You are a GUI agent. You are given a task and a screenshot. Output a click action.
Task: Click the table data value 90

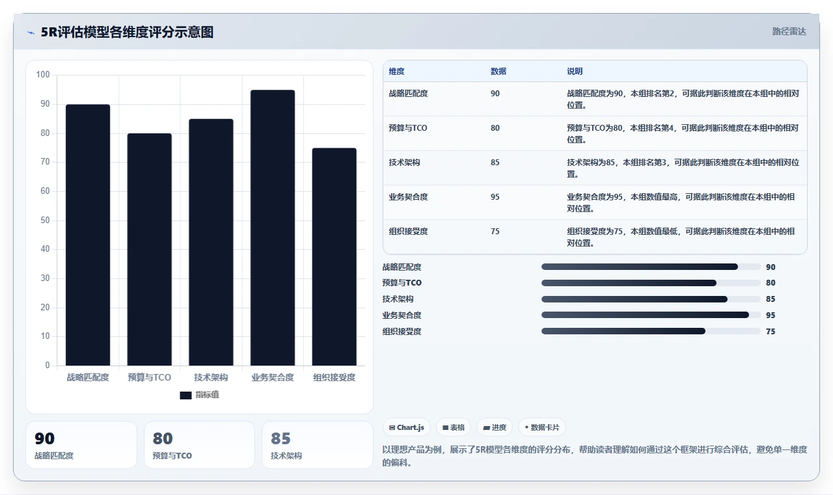(495, 94)
